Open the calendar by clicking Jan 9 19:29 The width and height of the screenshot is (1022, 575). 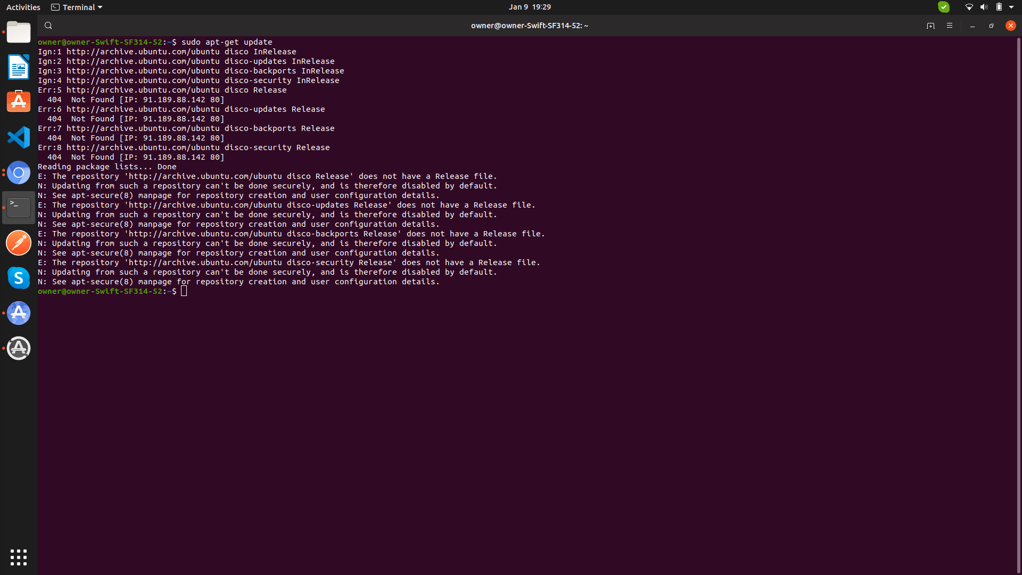(530, 7)
